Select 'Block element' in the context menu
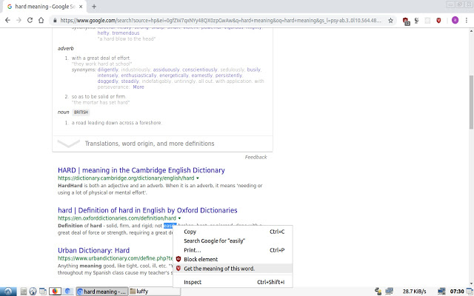The image size is (474, 296). 233,259
